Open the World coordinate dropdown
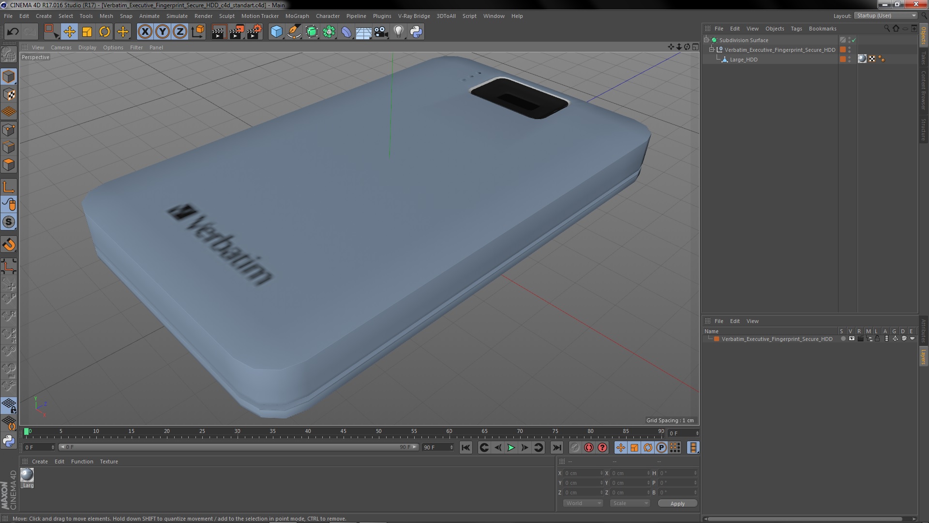The image size is (929, 523). 583,503
